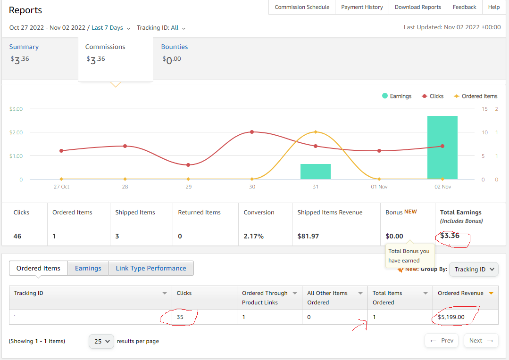The width and height of the screenshot is (509, 360).
Task: Click the Total Earnings $3.36 value
Action: [450, 236]
